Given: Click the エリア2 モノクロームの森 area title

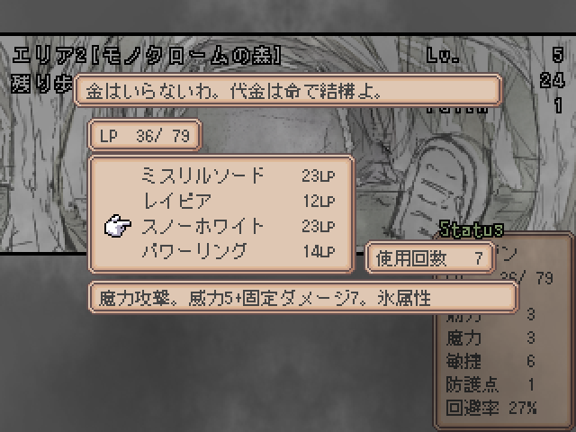Looking at the screenshot, I should [147, 56].
